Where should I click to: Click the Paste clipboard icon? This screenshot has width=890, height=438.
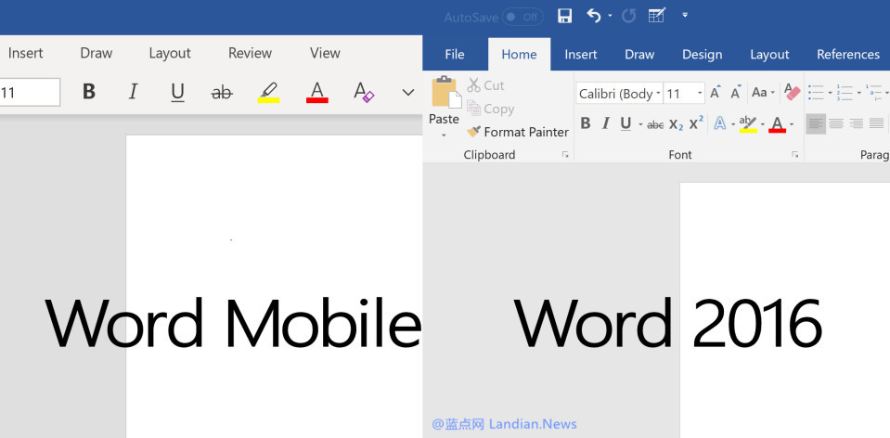(444, 94)
